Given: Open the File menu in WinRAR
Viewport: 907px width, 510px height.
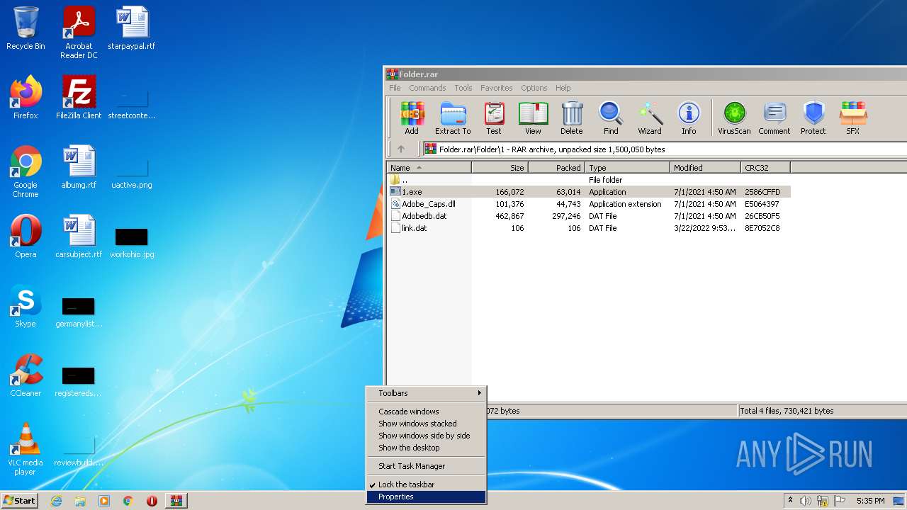Looking at the screenshot, I should [395, 88].
